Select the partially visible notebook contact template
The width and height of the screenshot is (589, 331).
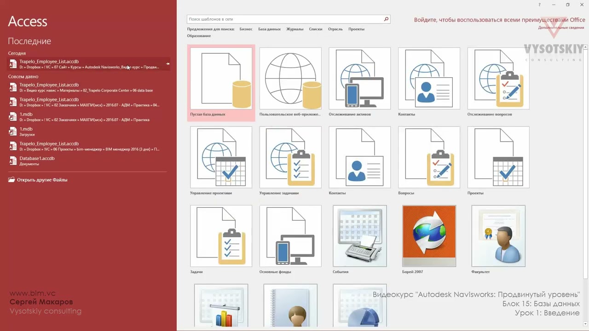tap(290, 305)
